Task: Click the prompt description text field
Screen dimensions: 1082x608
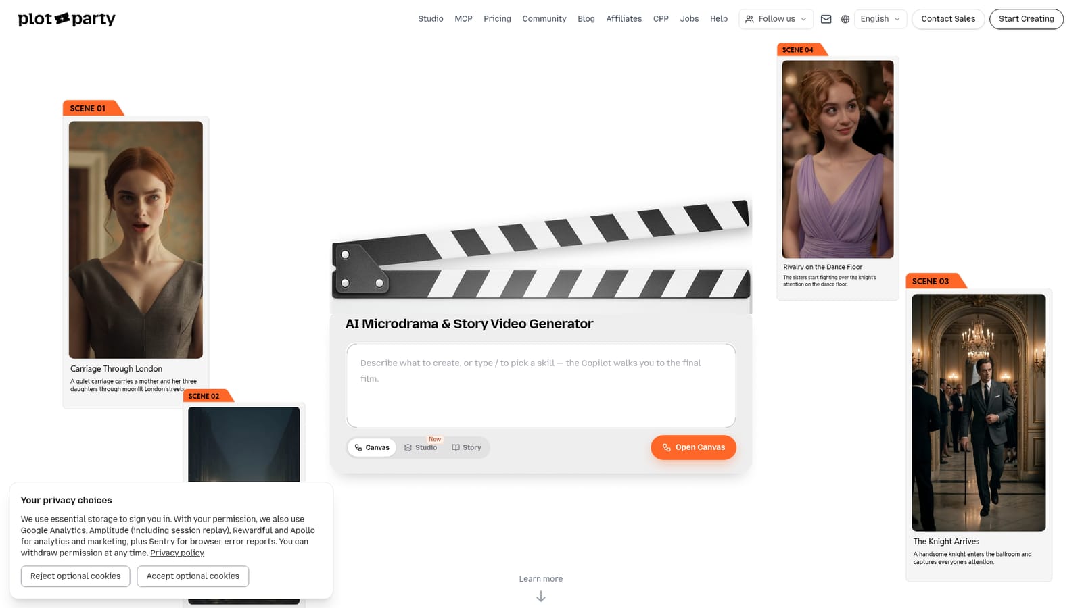Action: (541, 386)
